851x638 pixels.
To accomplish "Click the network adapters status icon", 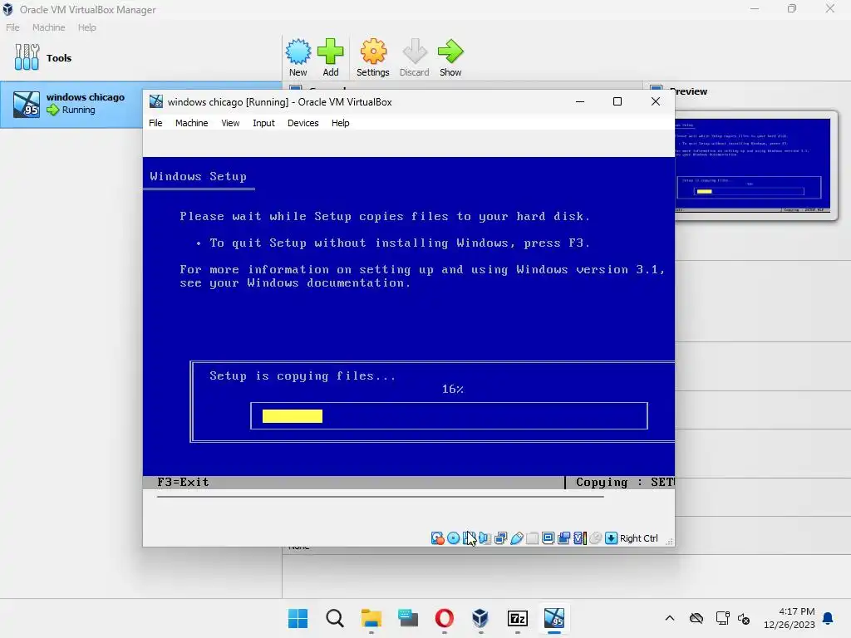I will [500, 538].
